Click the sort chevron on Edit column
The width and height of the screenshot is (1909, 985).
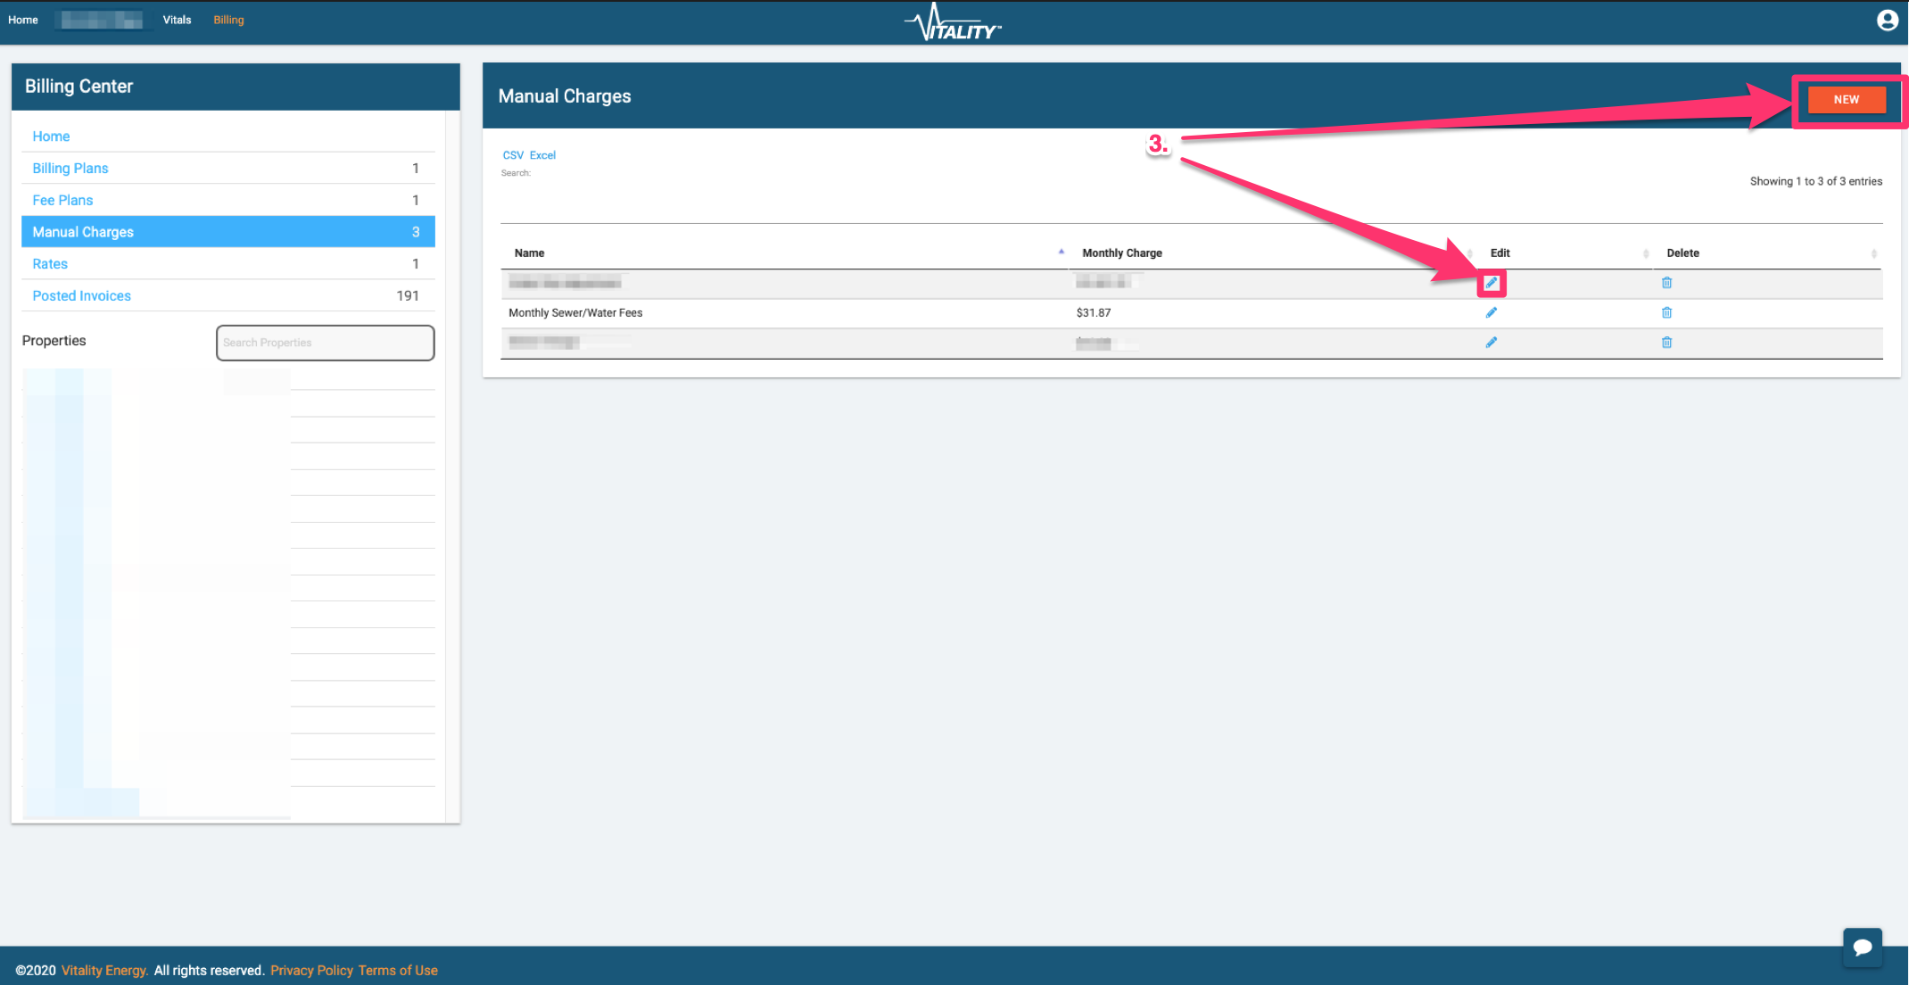1647,253
